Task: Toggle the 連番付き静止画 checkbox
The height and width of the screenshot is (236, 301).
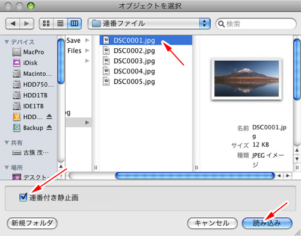Action: coord(23,197)
